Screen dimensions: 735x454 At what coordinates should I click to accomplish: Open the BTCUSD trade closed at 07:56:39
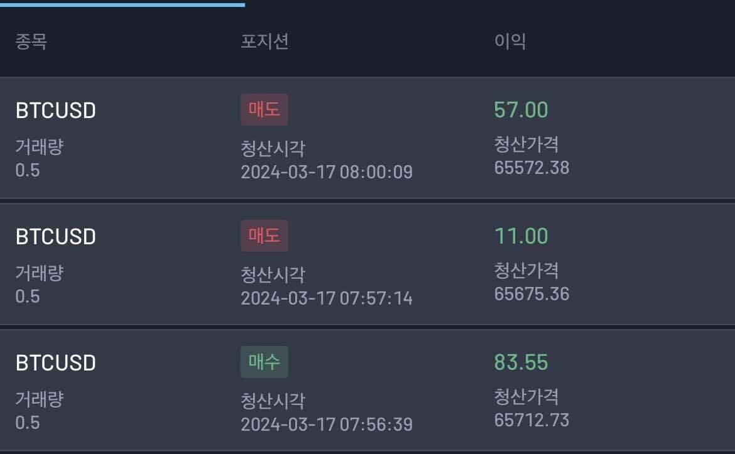(55, 363)
